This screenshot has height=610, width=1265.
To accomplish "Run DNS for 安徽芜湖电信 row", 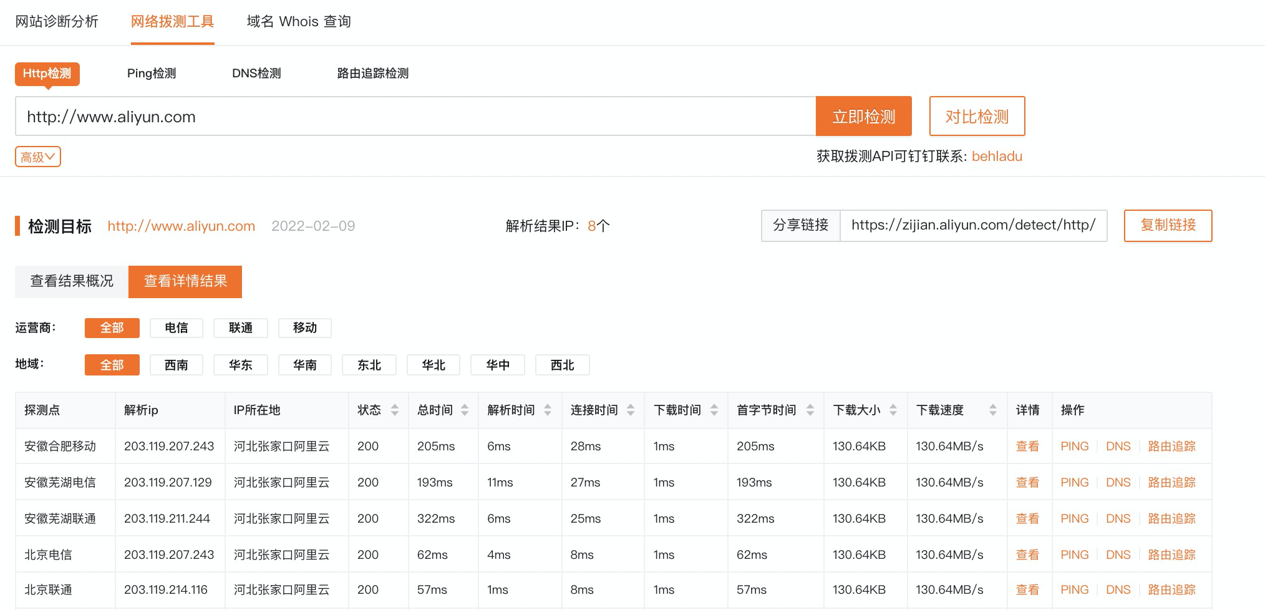I will point(1118,482).
